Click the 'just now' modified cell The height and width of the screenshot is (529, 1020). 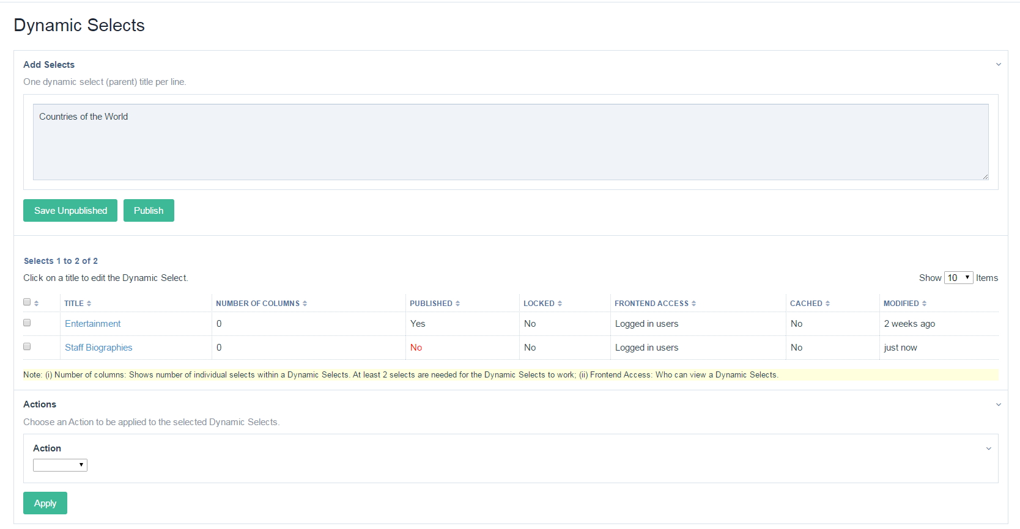pyautogui.click(x=900, y=348)
